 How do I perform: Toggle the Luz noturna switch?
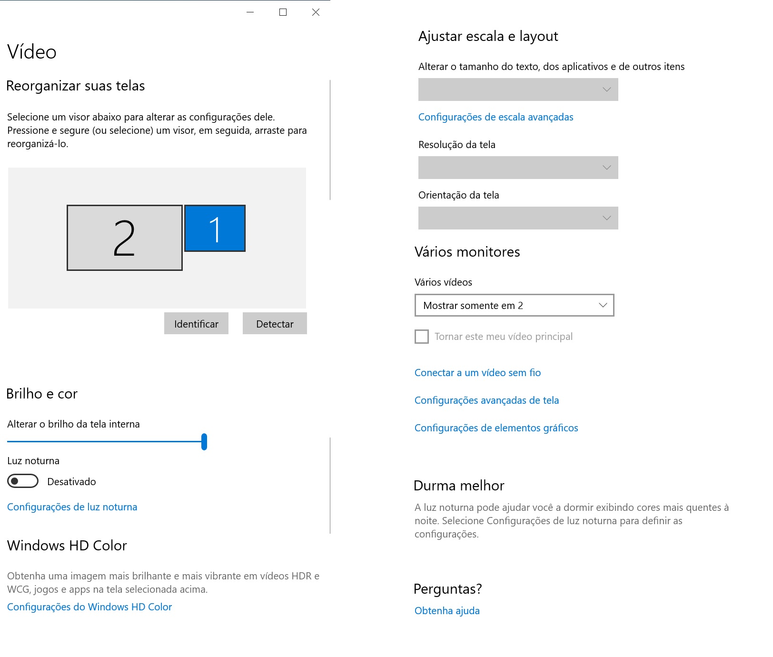(x=23, y=481)
